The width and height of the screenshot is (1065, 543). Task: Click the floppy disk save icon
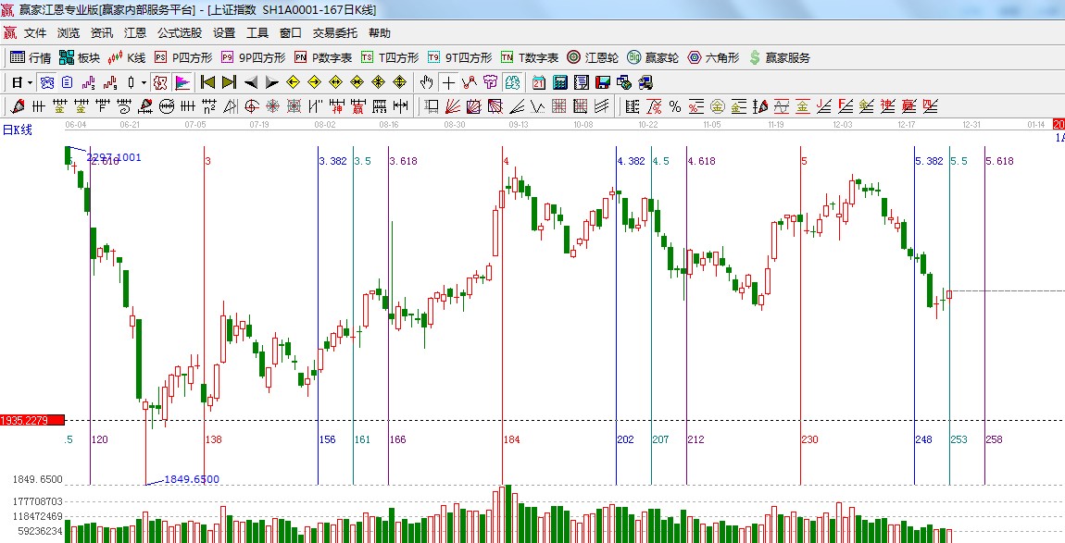(x=602, y=82)
